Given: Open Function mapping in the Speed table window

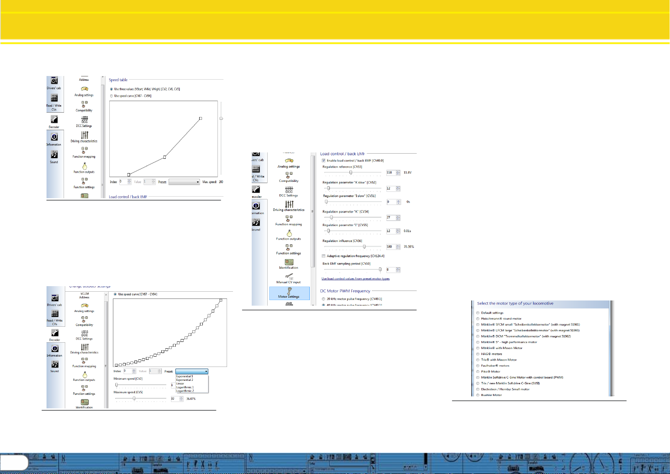Looking at the screenshot, I should [x=84, y=152].
